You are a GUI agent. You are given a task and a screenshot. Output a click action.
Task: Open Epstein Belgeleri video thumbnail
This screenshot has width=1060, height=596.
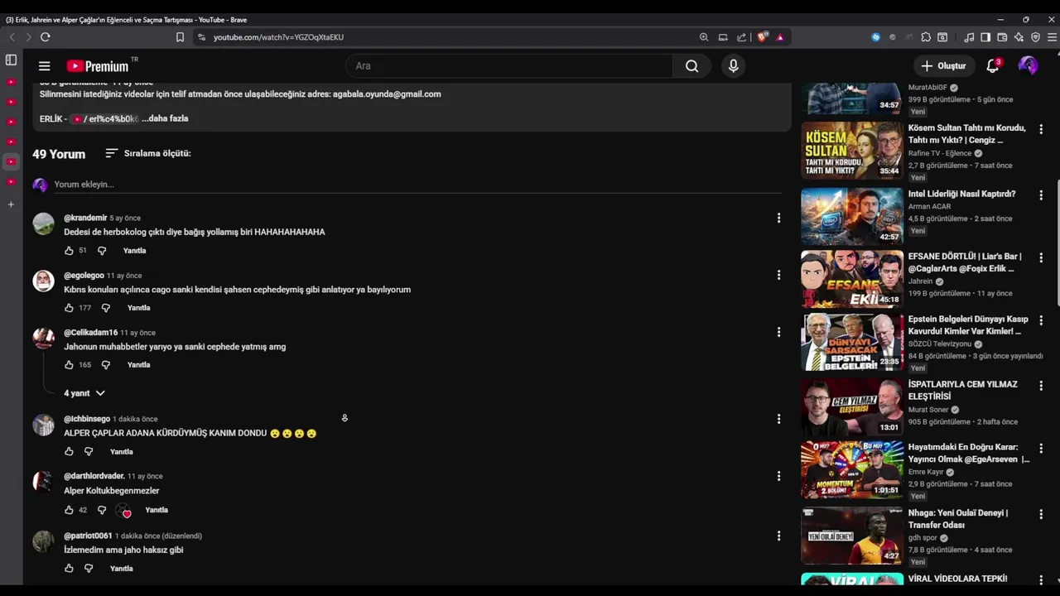point(851,341)
